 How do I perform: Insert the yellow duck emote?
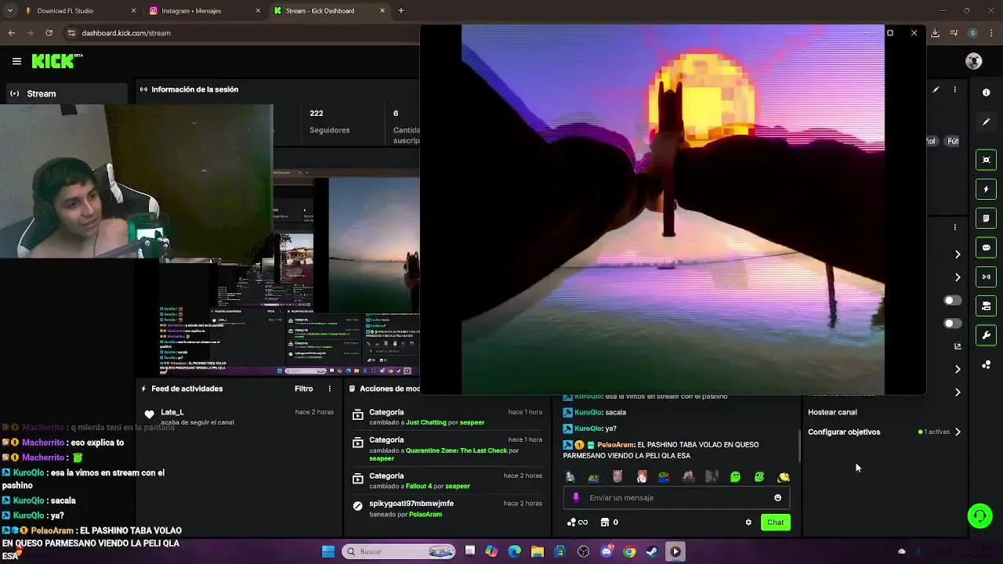783,476
